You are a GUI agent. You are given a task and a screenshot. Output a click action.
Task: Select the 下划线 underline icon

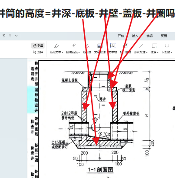click(x=167, y=46)
